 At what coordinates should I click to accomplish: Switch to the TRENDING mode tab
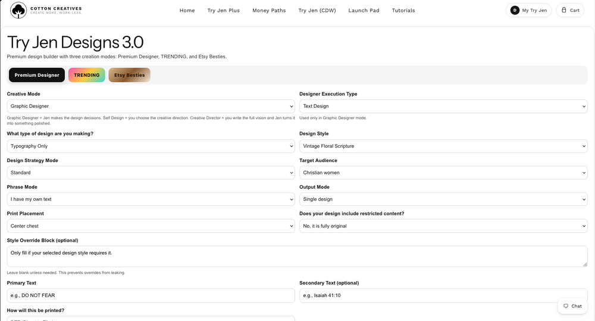click(x=86, y=75)
